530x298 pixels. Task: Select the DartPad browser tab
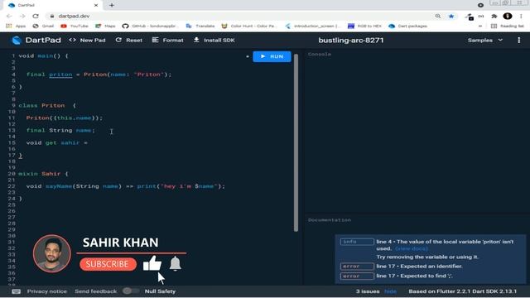(52, 5)
